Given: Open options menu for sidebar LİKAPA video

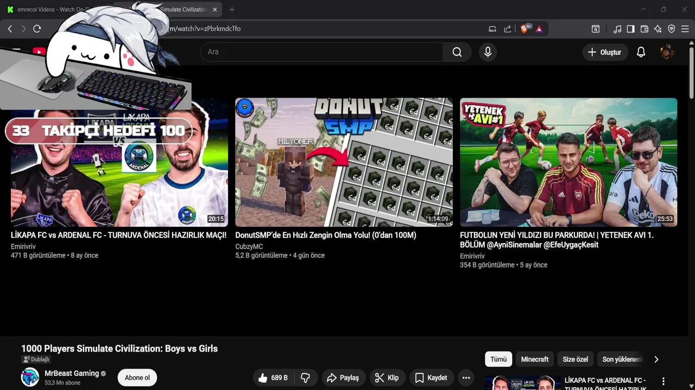Looking at the screenshot, I should point(663,381).
